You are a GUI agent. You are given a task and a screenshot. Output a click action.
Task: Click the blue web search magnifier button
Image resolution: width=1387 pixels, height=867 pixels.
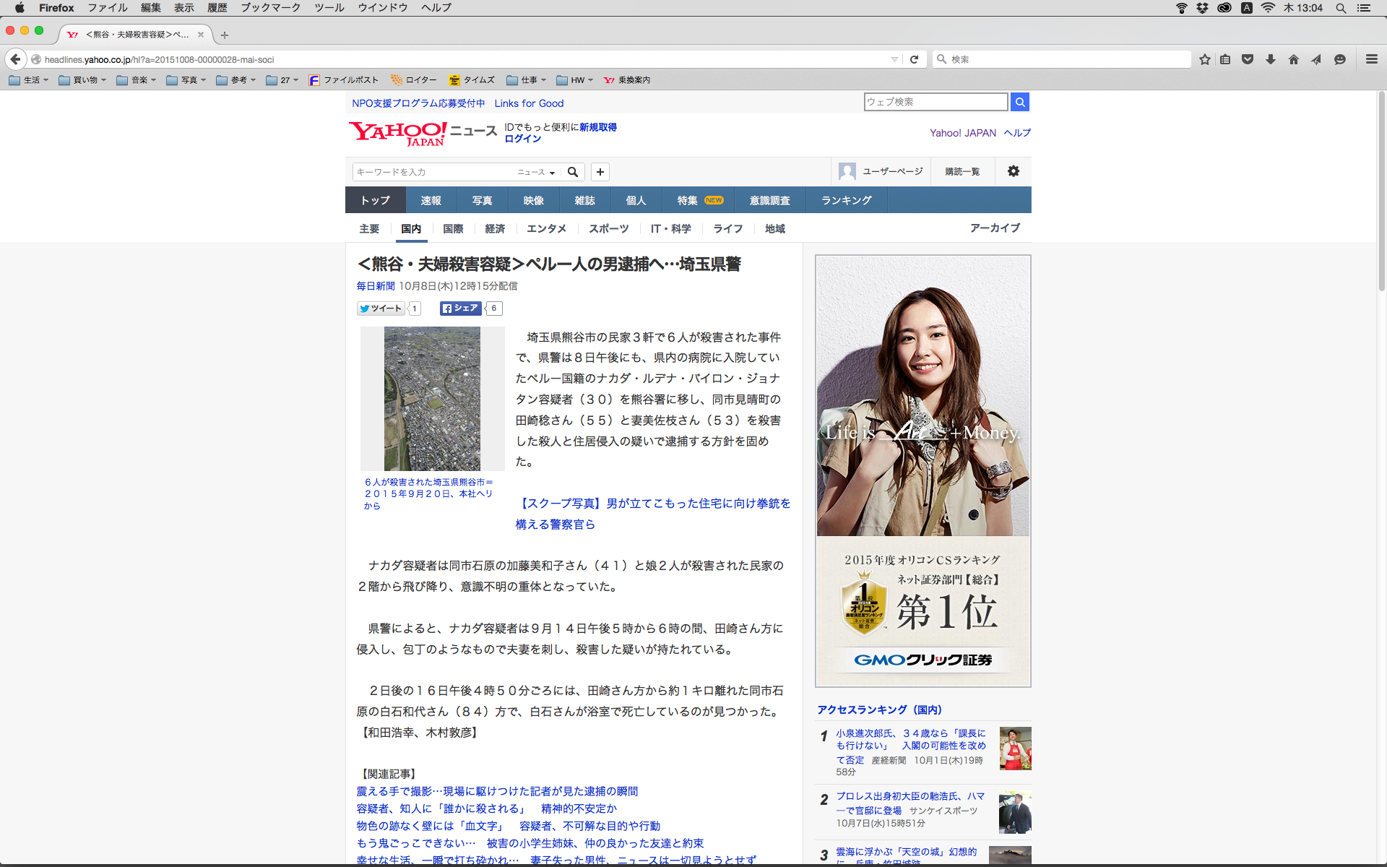point(1019,102)
